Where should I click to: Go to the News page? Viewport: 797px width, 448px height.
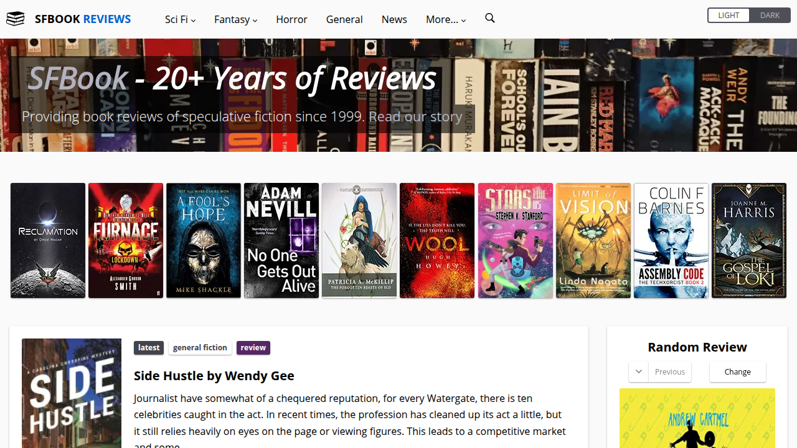[x=394, y=19]
